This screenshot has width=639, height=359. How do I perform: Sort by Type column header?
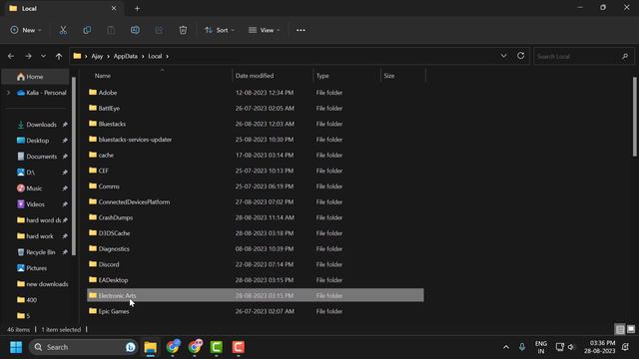point(346,76)
